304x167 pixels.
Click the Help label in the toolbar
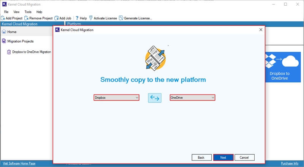click(83, 18)
